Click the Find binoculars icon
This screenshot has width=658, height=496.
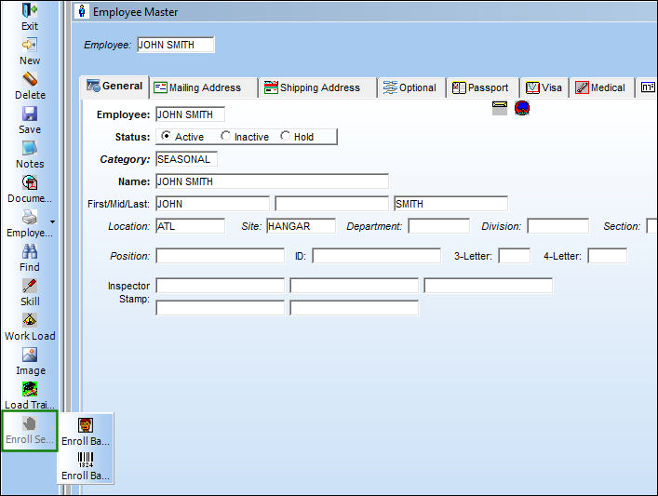30,251
